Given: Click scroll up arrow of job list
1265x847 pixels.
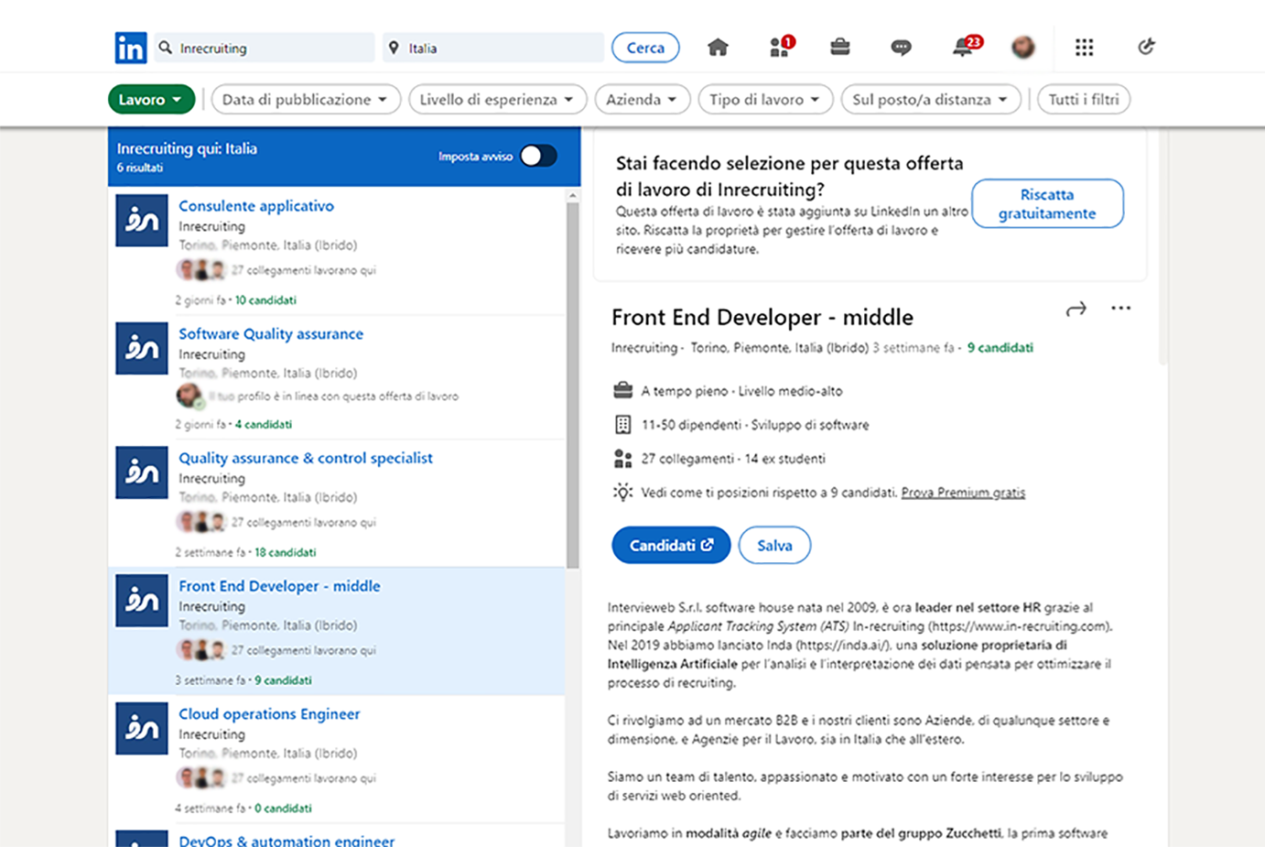Looking at the screenshot, I should (573, 195).
